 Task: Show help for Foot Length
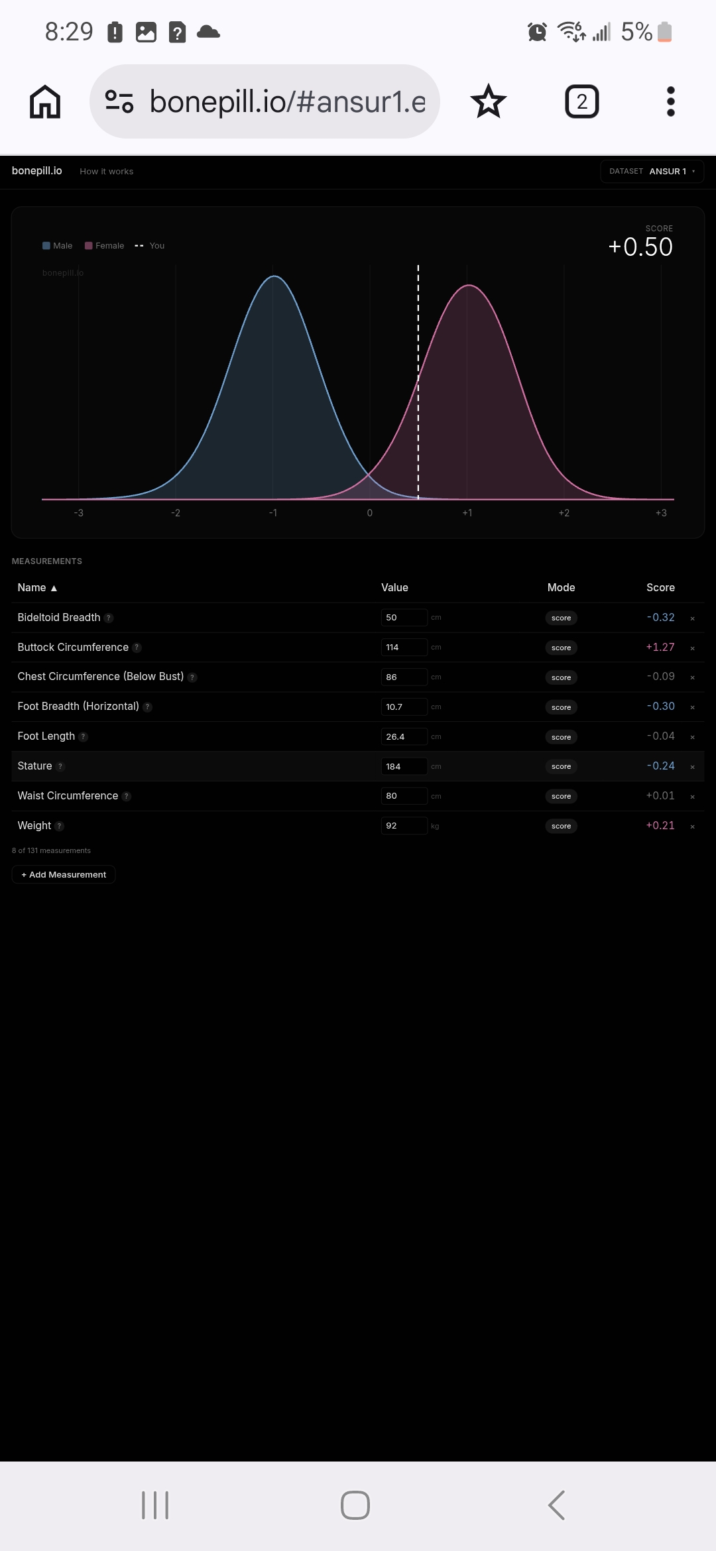pyautogui.click(x=84, y=737)
